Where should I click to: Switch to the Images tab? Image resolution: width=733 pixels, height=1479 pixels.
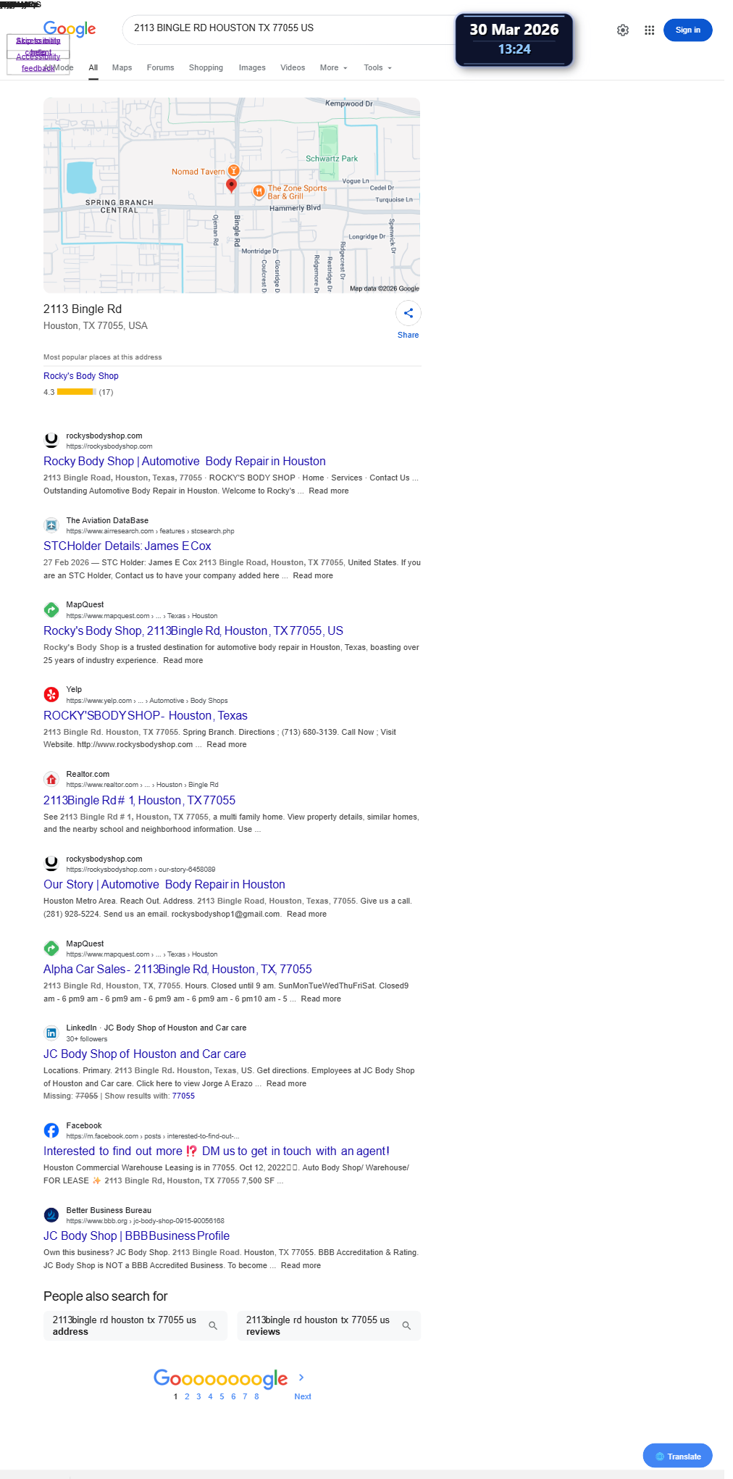tap(252, 67)
